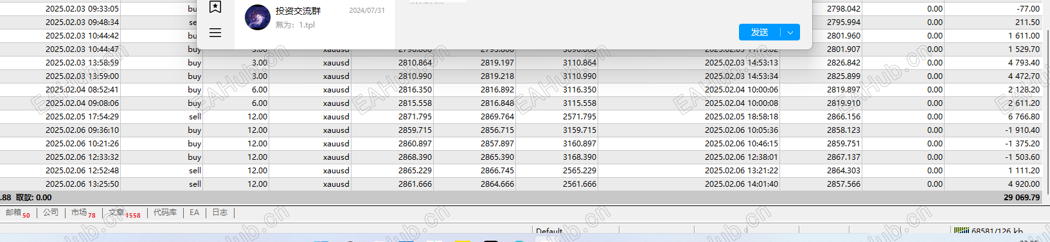Click the open price 2810.864 cell
Viewport: 1050px width, 242px height.
pyautogui.click(x=415, y=62)
